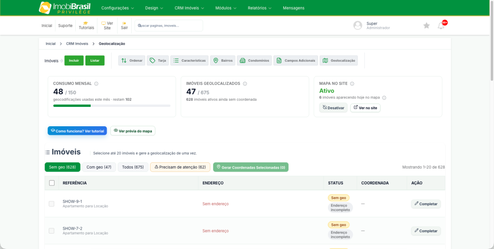
Task: Click info icon beside Mapa no Site
Action: (352, 84)
